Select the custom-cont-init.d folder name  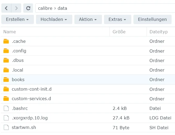pyautogui.click(x=32, y=89)
